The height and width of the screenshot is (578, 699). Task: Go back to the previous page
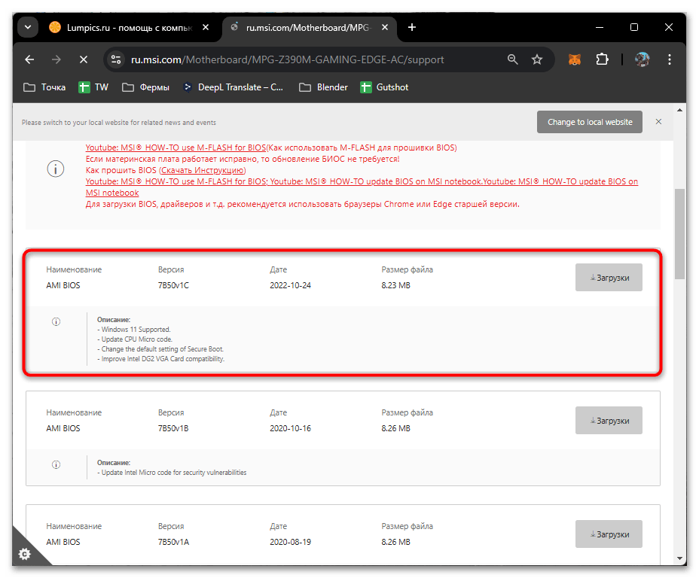point(29,59)
